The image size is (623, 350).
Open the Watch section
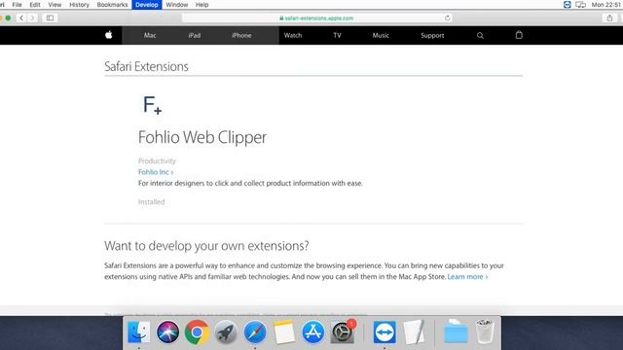click(293, 35)
